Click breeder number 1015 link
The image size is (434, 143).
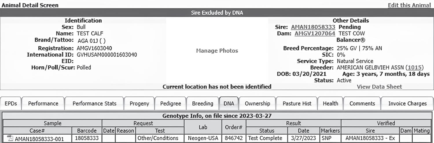point(415,68)
